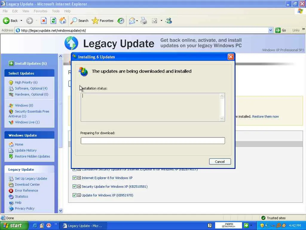Click the Print icon in toolbar
This screenshot has width=306, height=230.
tap(144, 21)
